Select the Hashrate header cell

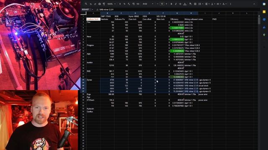pyautogui.click(x=107, y=19)
